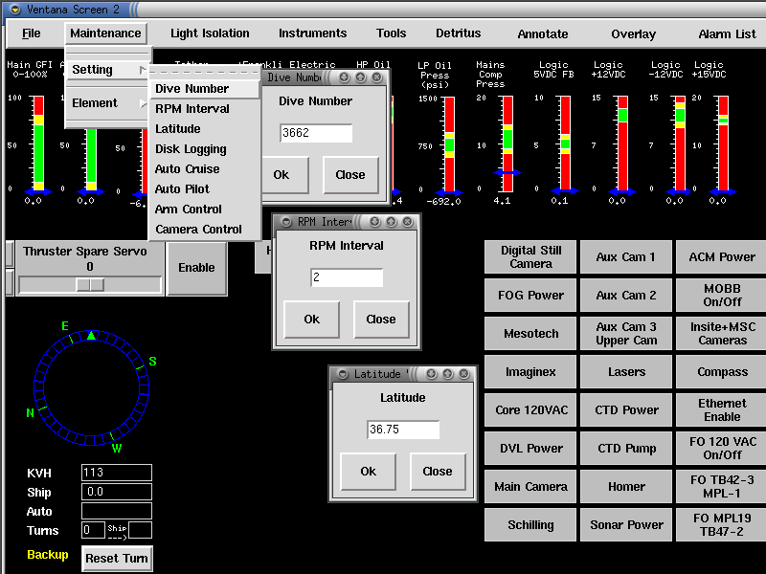The image size is (766, 574).
Task: Toggle Schilling power button
Action: (x=530, y=524)
